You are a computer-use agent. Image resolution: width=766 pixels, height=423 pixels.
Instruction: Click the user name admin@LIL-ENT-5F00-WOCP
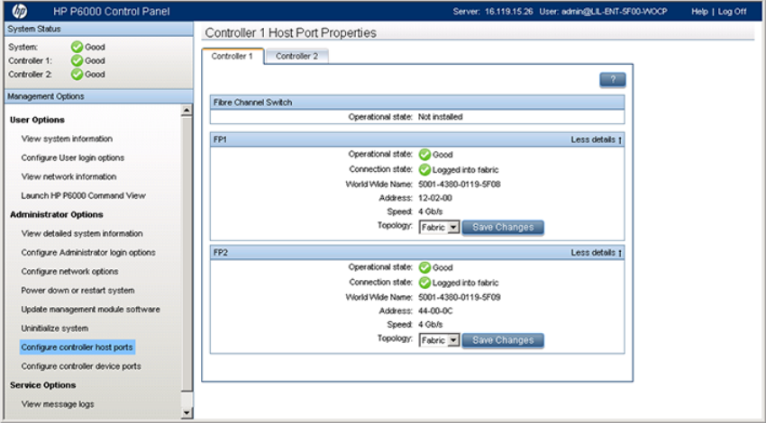(x=614, y=11)
